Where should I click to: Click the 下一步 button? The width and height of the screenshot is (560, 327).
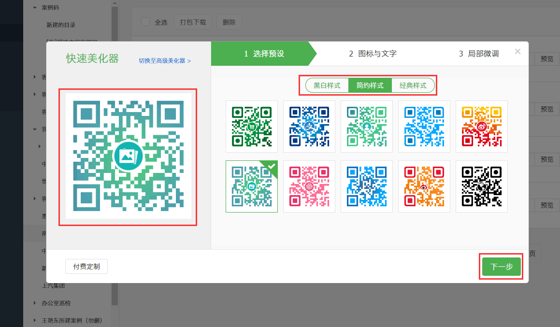(x=501, y=266)
